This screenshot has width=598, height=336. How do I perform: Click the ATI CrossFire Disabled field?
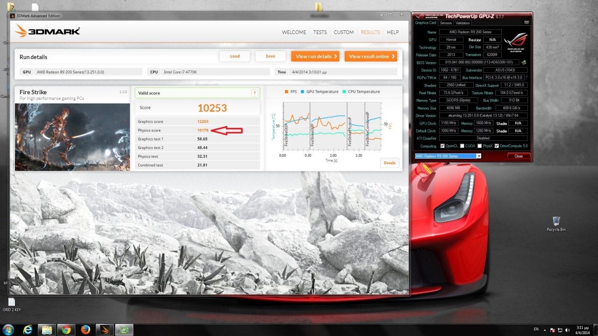pyautogui.click(x=483, y=138)
